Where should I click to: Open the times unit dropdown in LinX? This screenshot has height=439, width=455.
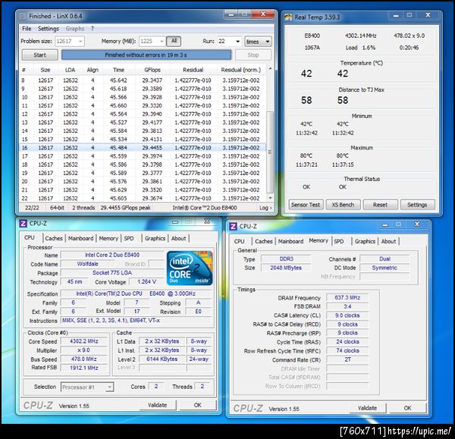pyautogui.click(x=258, y=42)
